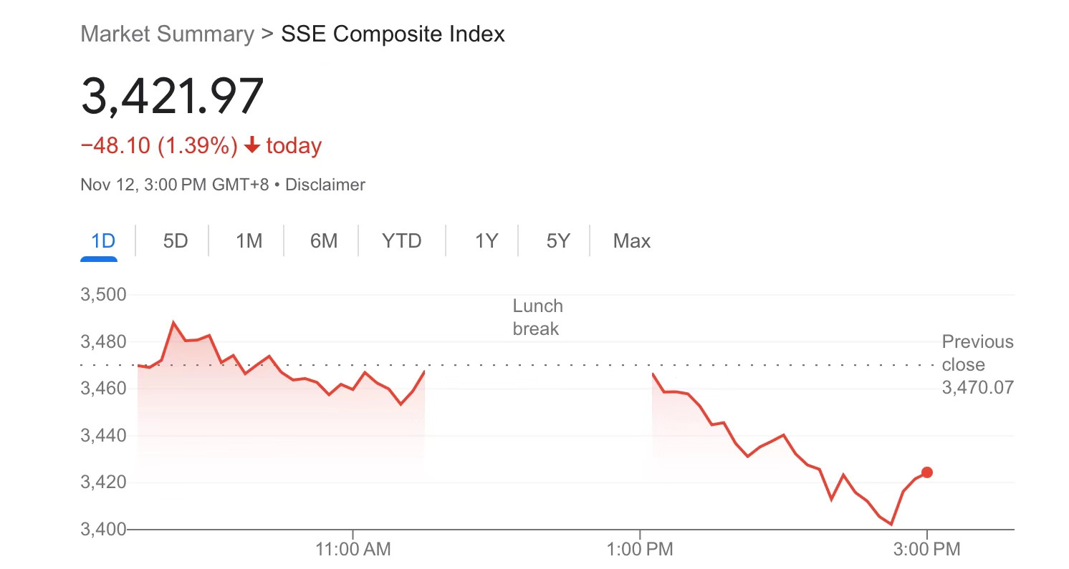Select the 1D time range tab

[103, 241]
